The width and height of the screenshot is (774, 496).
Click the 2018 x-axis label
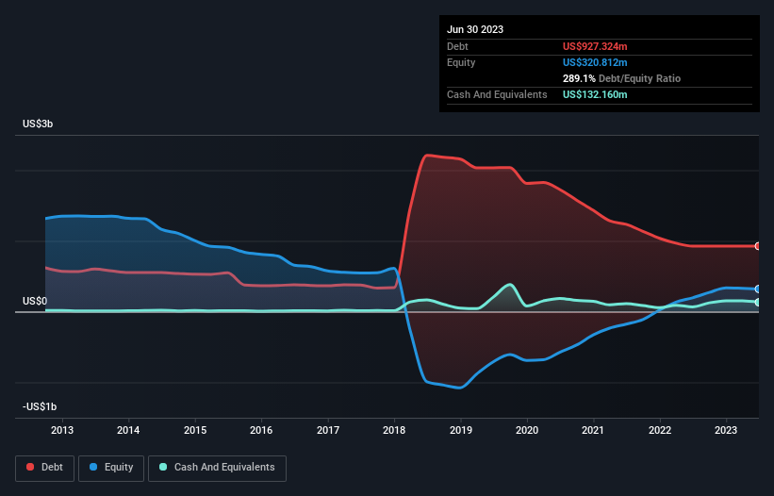(x=394, y=430)
